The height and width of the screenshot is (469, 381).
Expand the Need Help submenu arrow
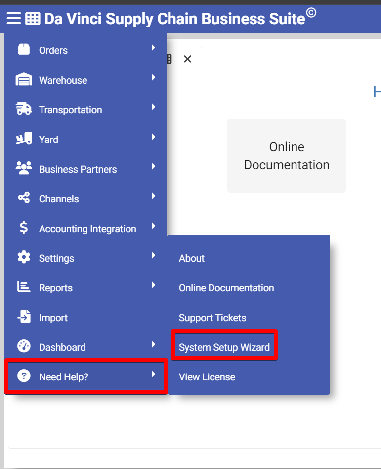coord(153,374)
